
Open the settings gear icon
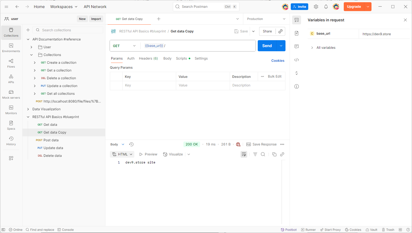316,7
